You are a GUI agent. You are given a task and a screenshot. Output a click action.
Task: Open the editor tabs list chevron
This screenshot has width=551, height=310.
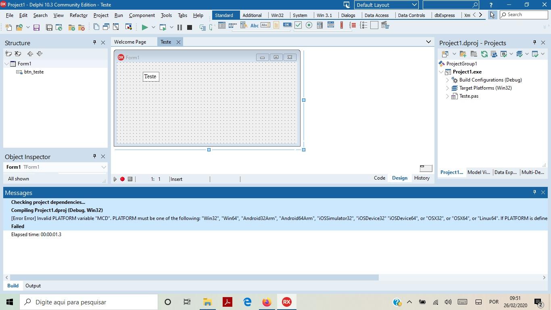428,42
